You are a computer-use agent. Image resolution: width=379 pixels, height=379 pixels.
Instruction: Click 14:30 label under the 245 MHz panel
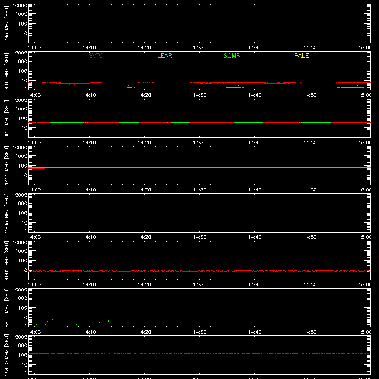click(199, 48)
